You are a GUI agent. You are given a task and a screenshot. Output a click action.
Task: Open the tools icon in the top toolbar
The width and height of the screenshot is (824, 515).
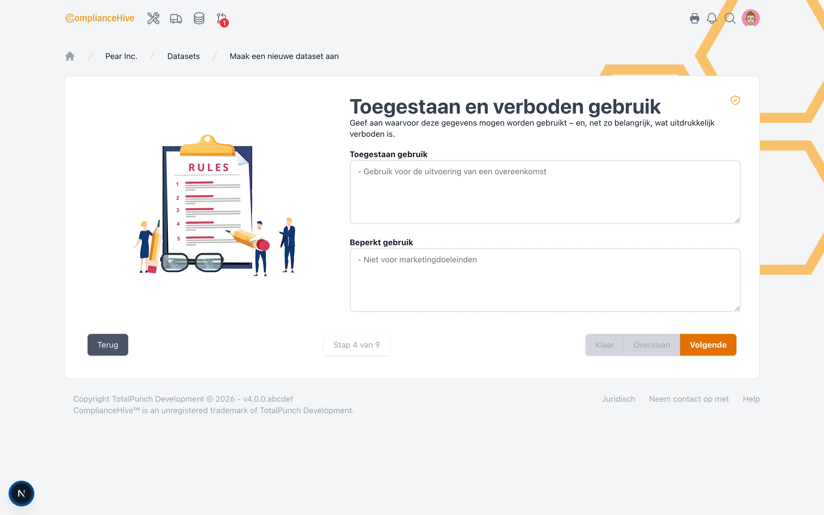[153, 18]
